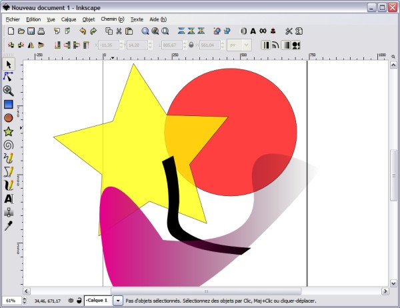Click the H height stepper
Screen dimensions: 400x308
223,45
